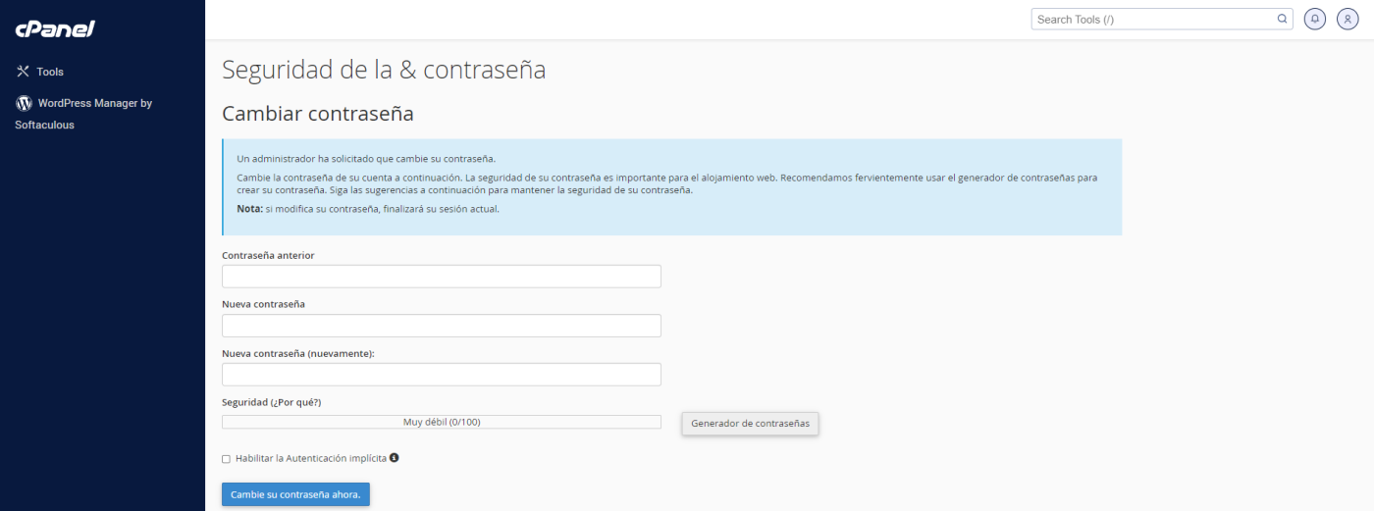Image resolution: width=1374 pixels, height=511 pixels.
Task: Enable the Autenticación implícita checkbox
Action: tap(227, 459)
